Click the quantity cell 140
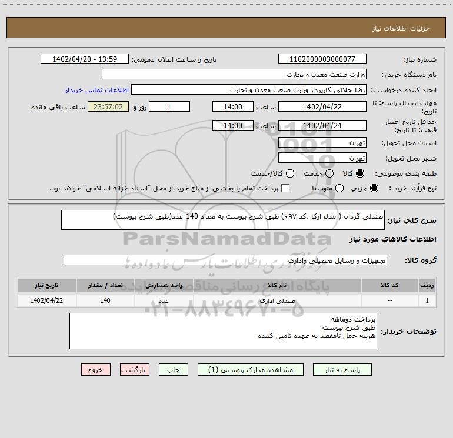Viewport: 453px width, 438px height. tap(105, 300)
